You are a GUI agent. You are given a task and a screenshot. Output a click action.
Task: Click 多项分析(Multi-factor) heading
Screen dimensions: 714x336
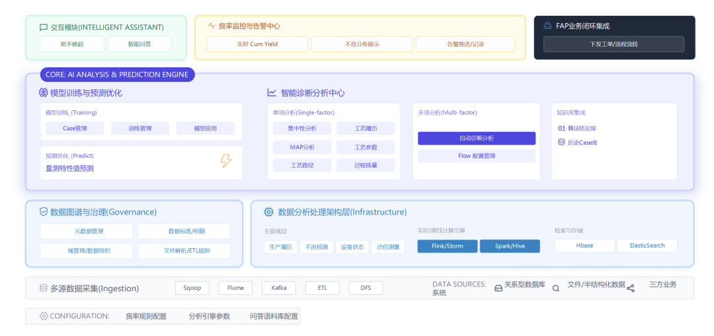pos(447,113)
